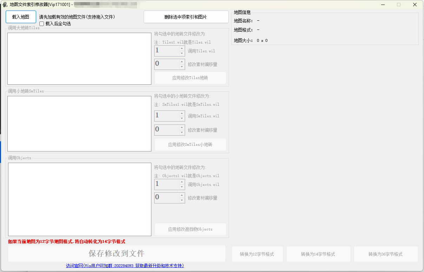The height and width of the screenshot is (272, 424).
Task: Enable the 载入后全勾选 checkbox
Action: pos(41,24)
